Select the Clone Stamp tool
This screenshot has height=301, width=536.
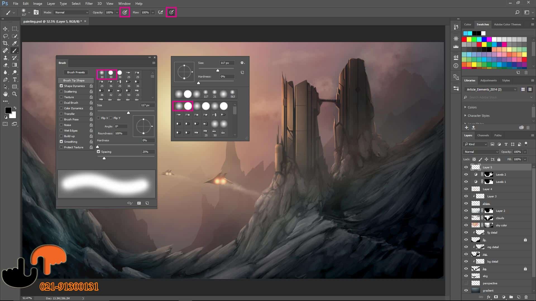[5, 58]
